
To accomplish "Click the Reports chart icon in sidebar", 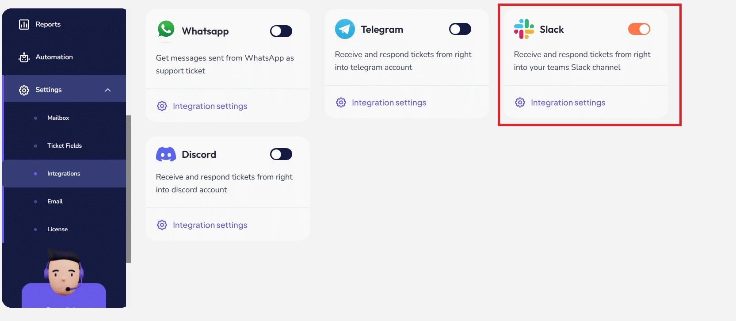I will 24,24.
